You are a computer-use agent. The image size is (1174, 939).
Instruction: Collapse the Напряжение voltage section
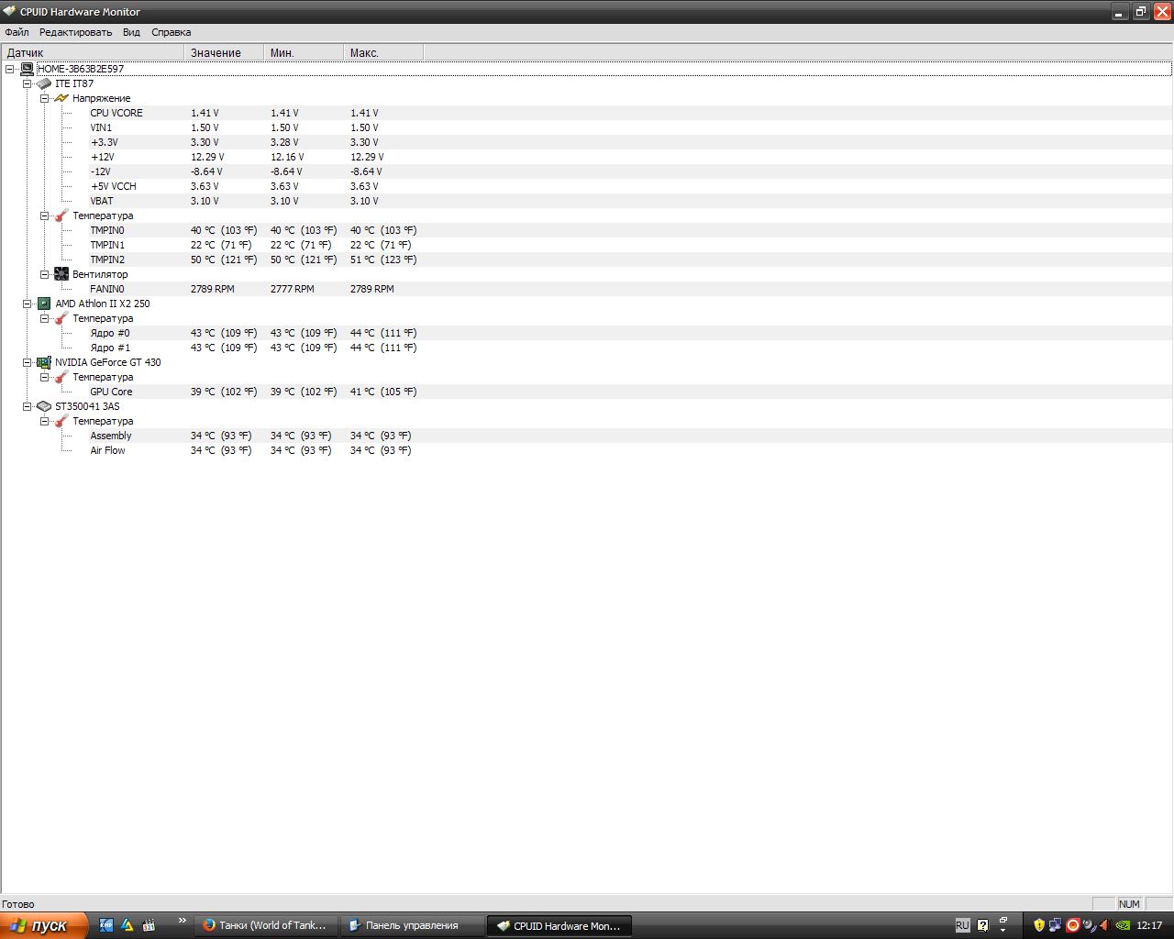[x=44, y=98]
